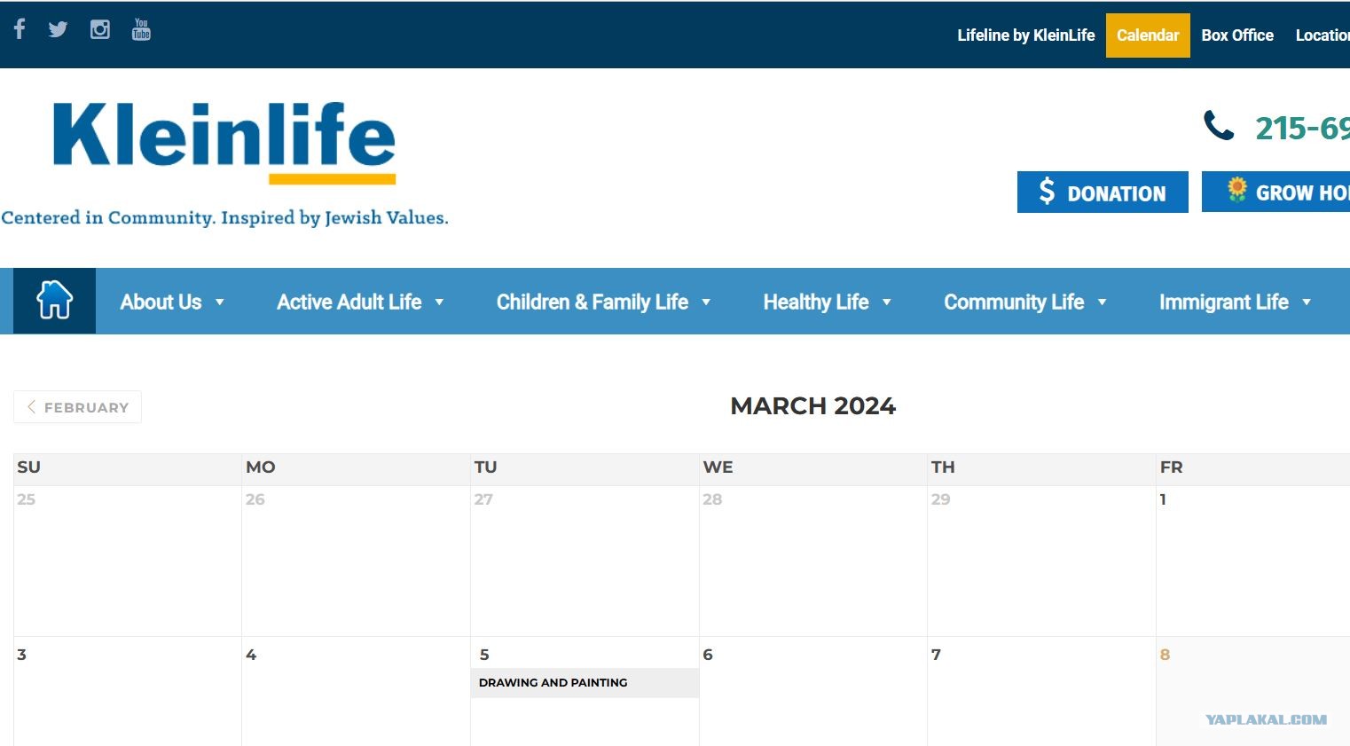Click the Donation button
Screen dimensions: 1350x746
(1103, 192)
